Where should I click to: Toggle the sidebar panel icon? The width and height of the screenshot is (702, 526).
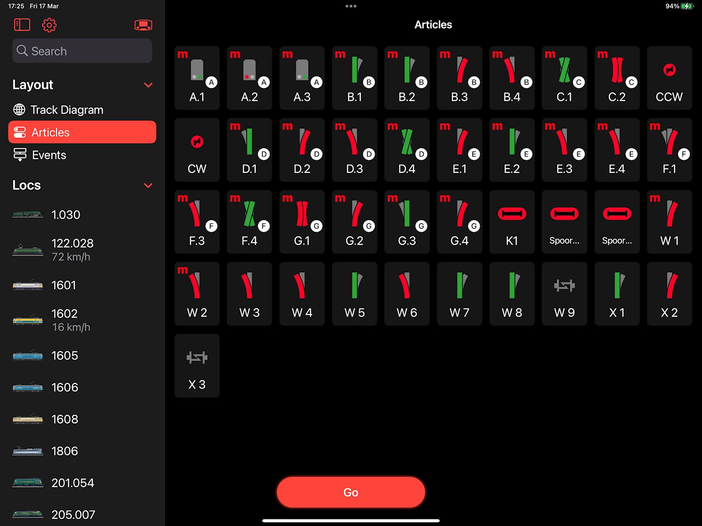22,25
